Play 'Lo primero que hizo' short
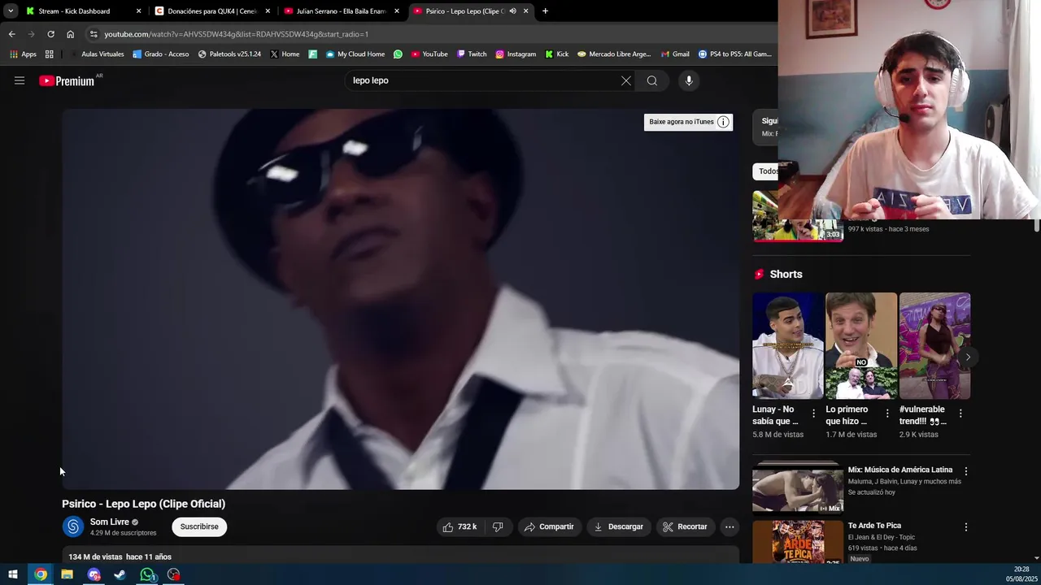The width and height of the screenshot is (1041, 585). (x=861, y=346)
